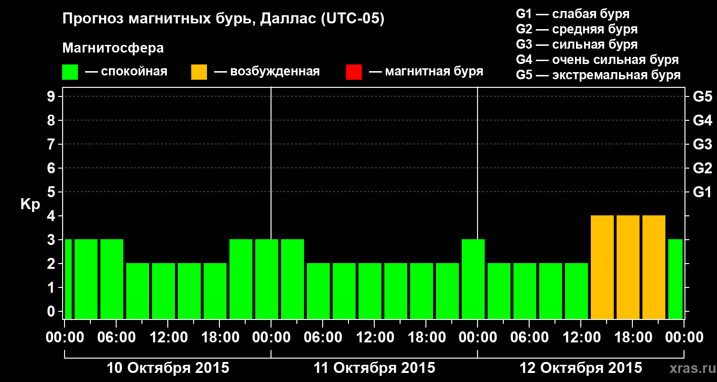Select 'G2 — средняя буря' legend line
This screenshot has width=717, height=382.
pyautogui.click(x=577, y=29)
